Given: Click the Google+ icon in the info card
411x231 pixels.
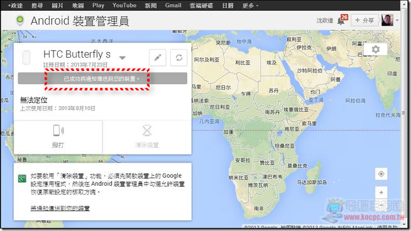Looking at the screenshot, I should (22, 179).
